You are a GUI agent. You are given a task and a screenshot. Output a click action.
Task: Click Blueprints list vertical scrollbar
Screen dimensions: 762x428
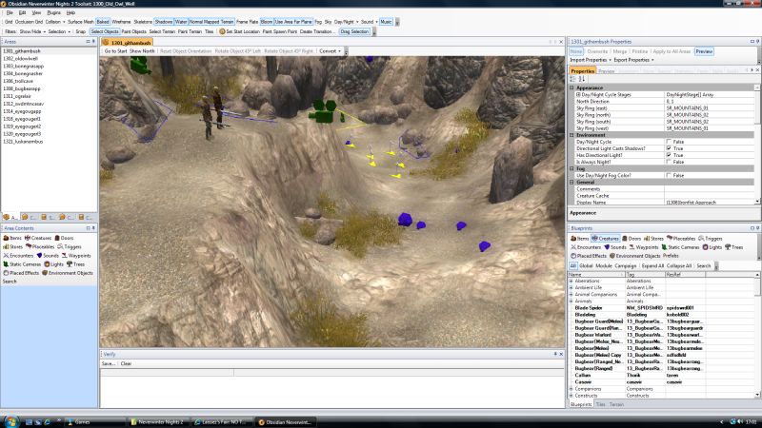coord(757,335)
